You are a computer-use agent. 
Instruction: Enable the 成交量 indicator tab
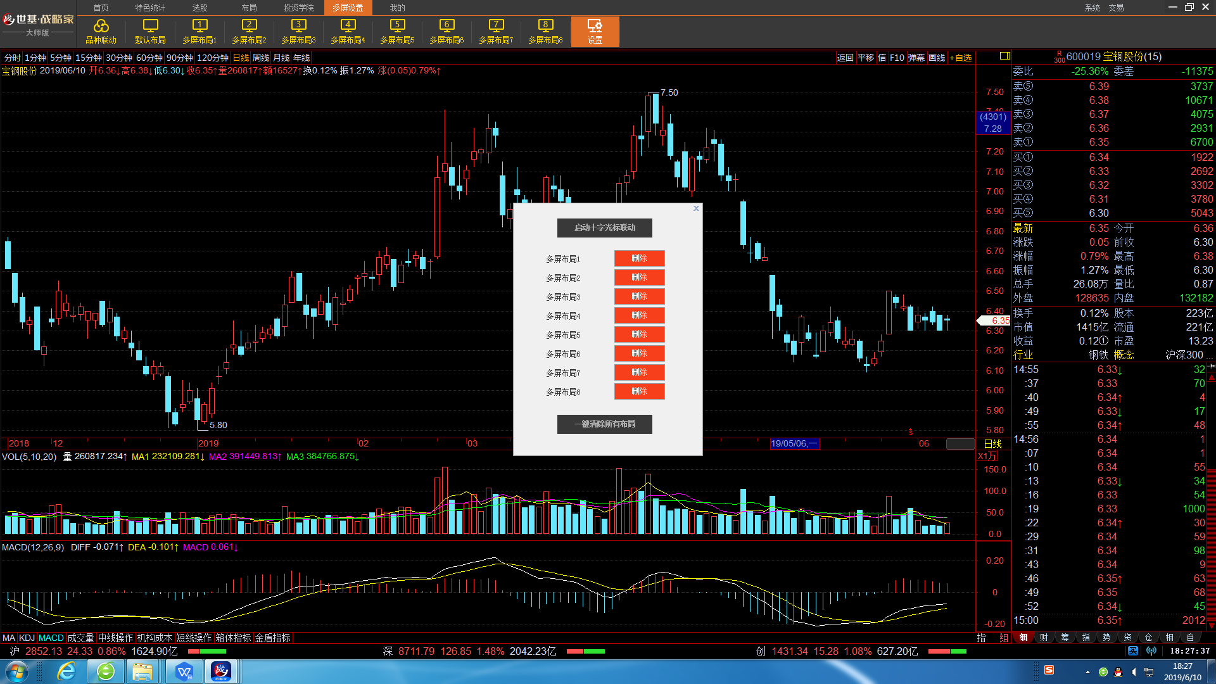coord(80,638)
